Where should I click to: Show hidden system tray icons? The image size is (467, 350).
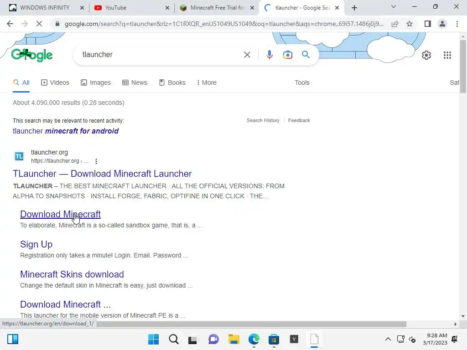pos(388,339)
